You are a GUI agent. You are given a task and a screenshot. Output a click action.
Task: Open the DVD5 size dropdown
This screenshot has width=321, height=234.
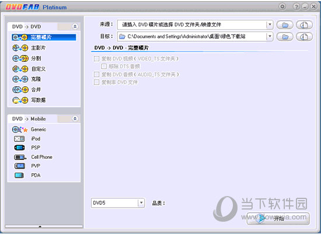[141, 203]
